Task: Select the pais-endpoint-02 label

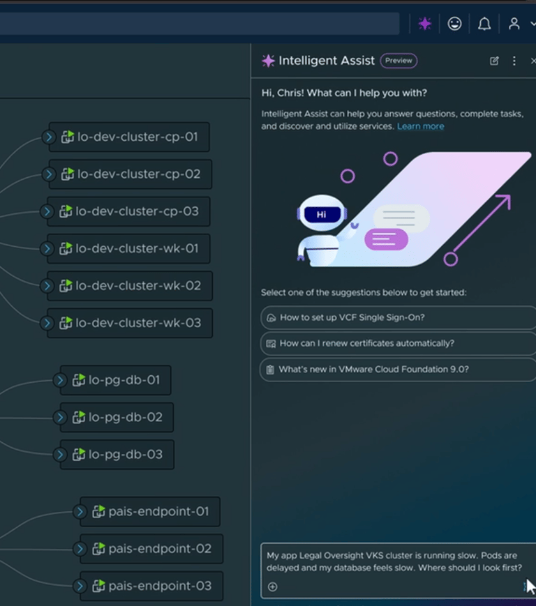Action: 160,549
